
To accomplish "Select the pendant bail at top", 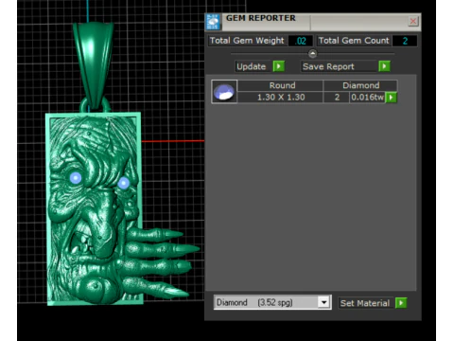I will pyautogui.click(x=94, y=64).
